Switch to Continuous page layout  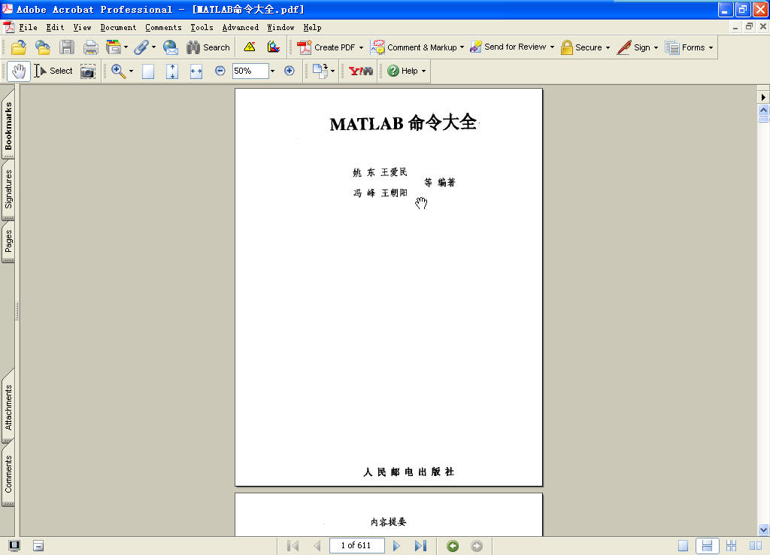(707, 546)
